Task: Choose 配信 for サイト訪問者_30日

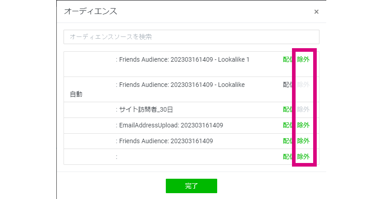Action: point(287,109)
